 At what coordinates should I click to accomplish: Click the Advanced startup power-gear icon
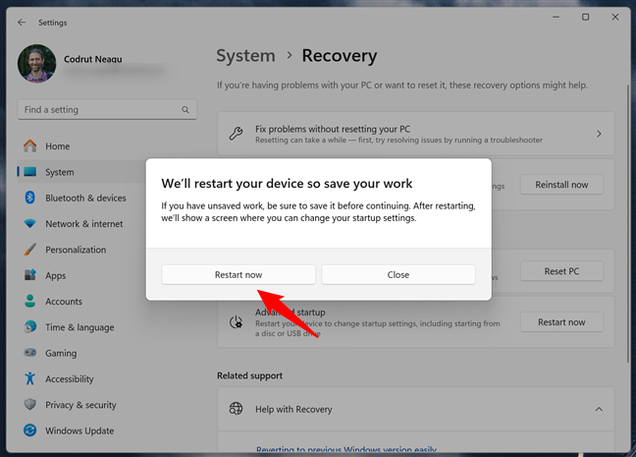pos(237,322)
